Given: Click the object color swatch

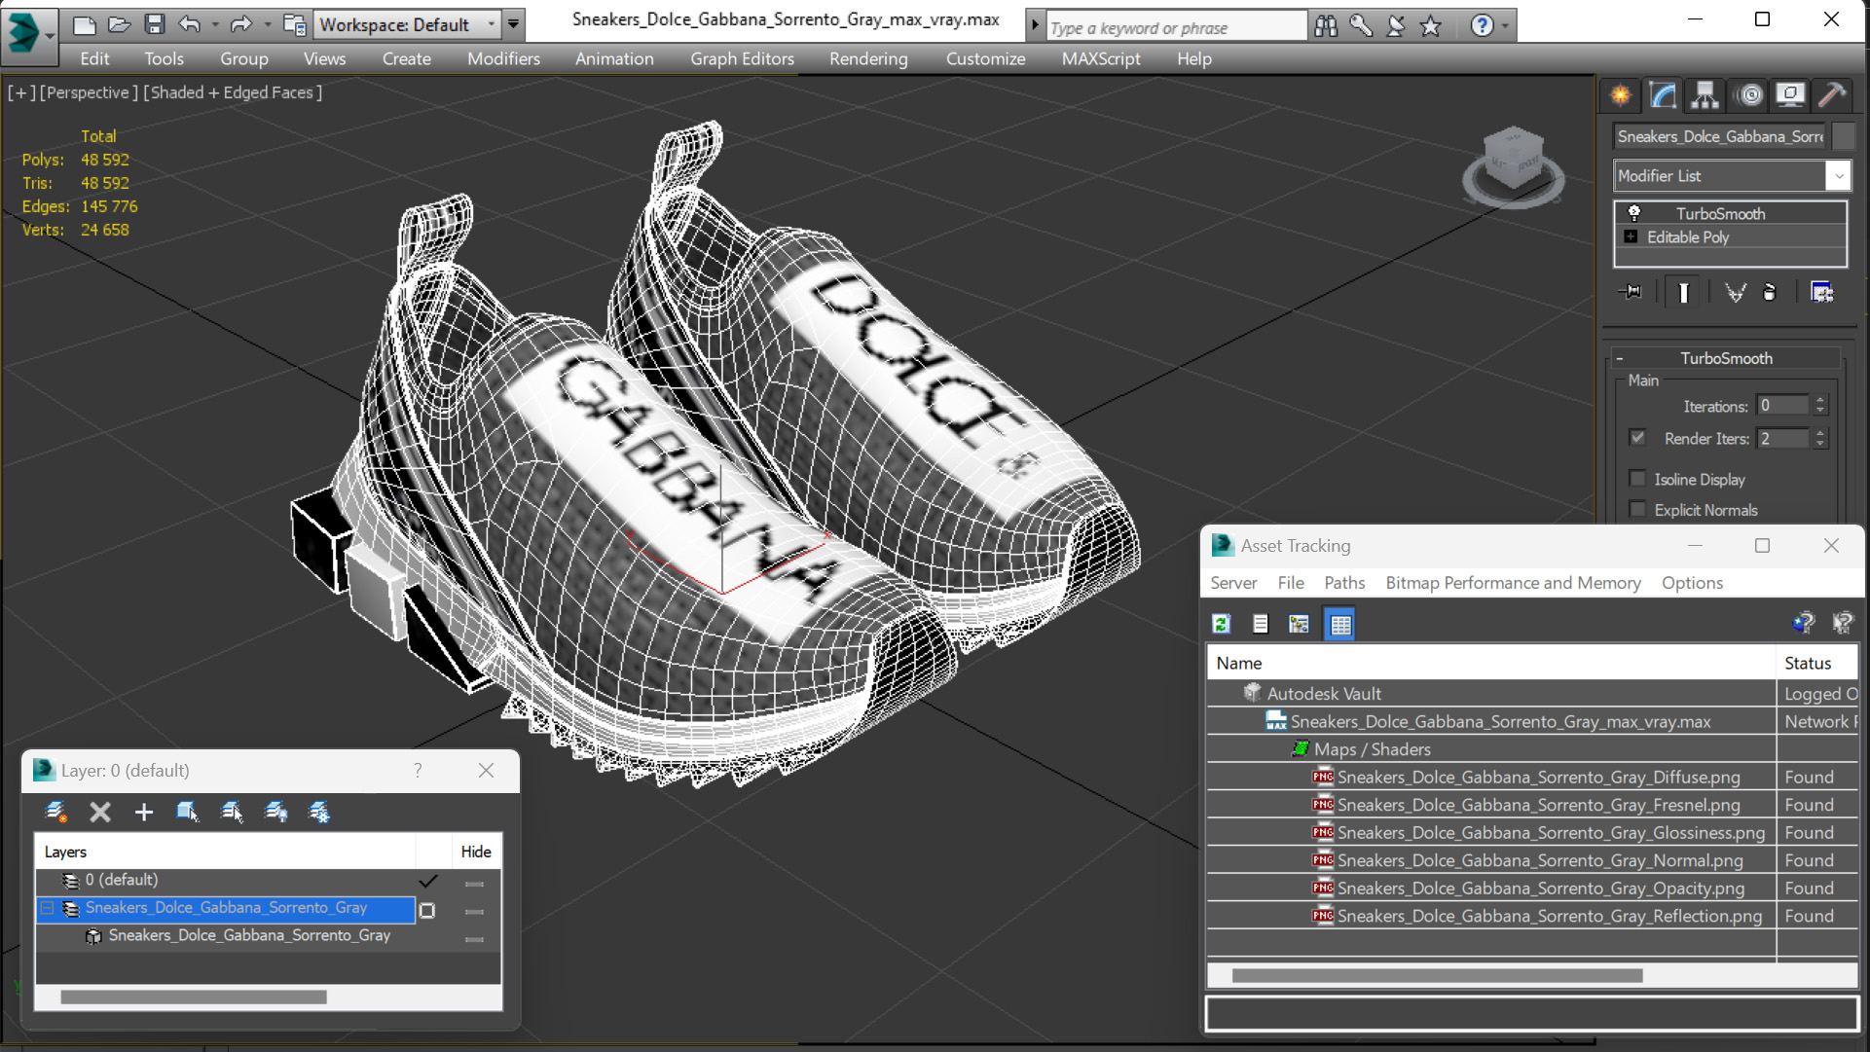Looking at the screenshot, I should (1843, 136).
